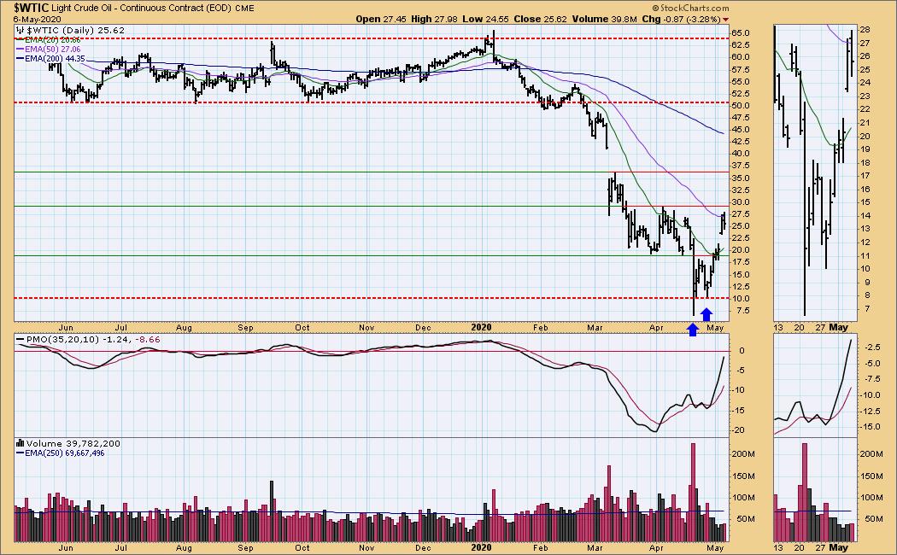Click the 150M label on main volume axis
This screenshot has width=897, height=555.
click(742, 476)
